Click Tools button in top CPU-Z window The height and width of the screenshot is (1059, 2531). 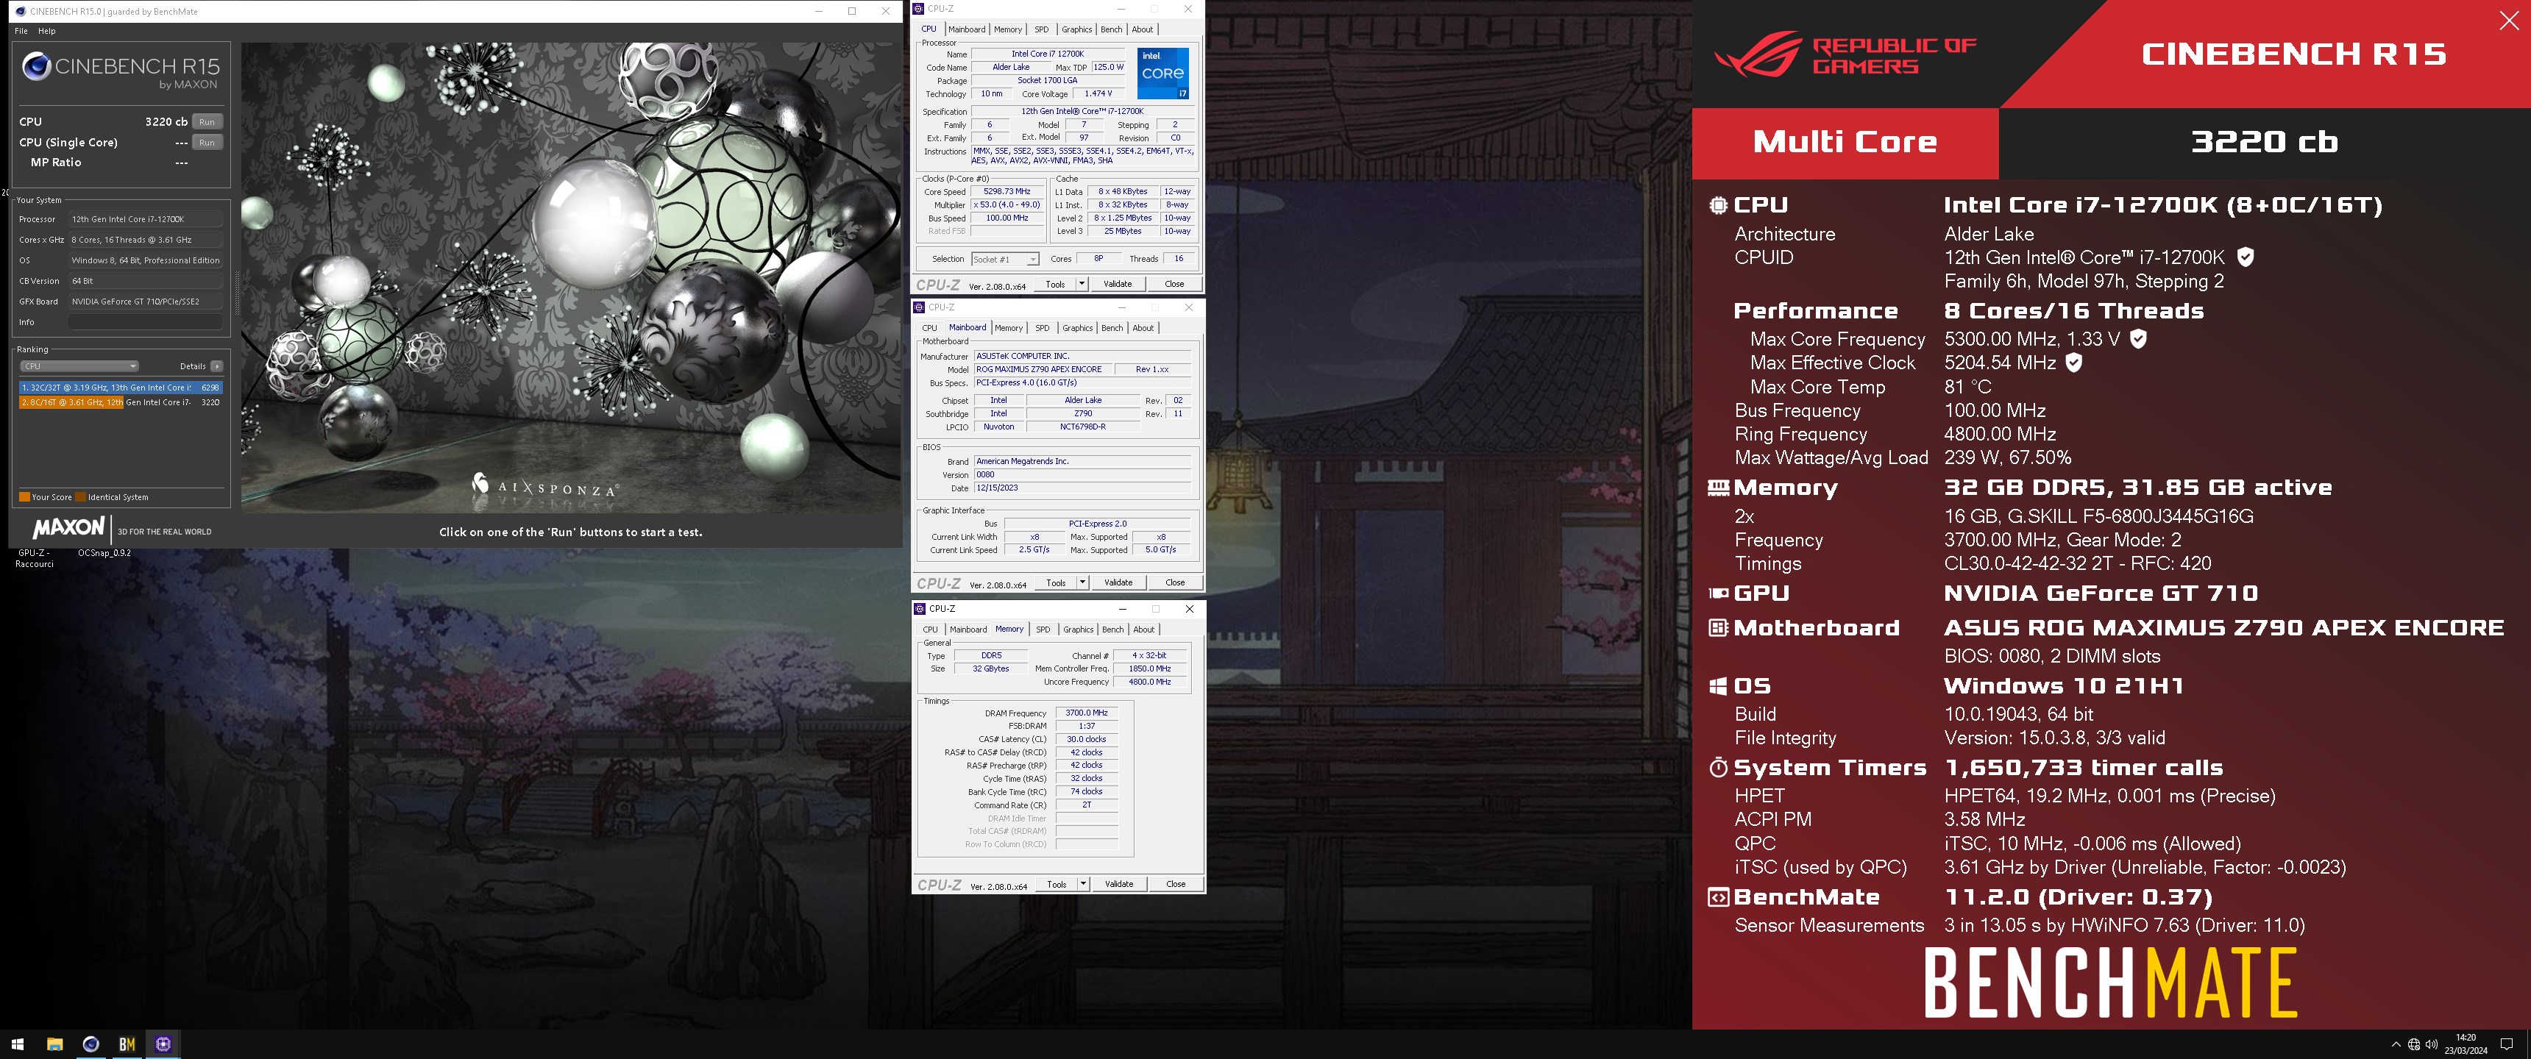pos(1055,284)
